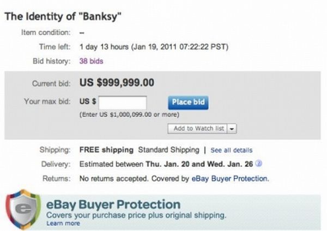327x231 pixels.
Task: Click the current bid amount US $999,999.00
Action: (117, 83)
